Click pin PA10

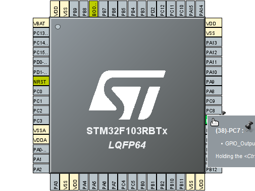point(214,71)
